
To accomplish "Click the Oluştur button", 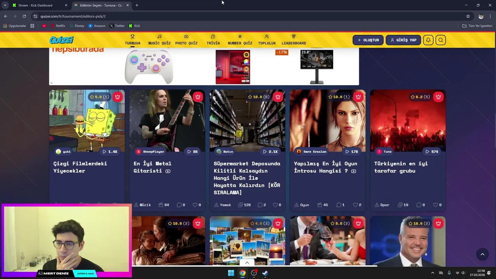I will click(368, 40).
